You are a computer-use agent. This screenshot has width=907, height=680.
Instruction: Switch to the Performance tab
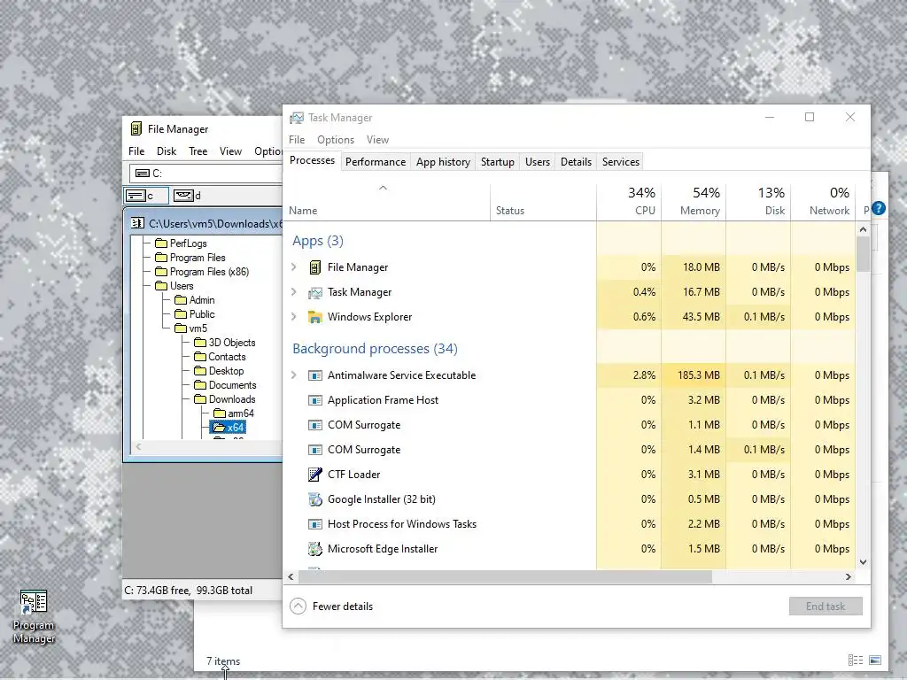coord(376,162)
